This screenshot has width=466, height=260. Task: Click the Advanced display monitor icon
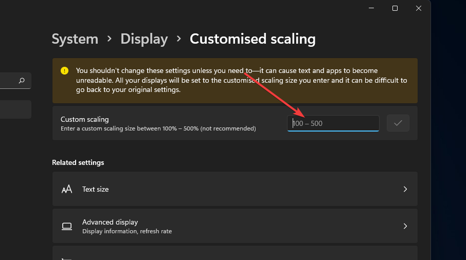pos(67,226)
